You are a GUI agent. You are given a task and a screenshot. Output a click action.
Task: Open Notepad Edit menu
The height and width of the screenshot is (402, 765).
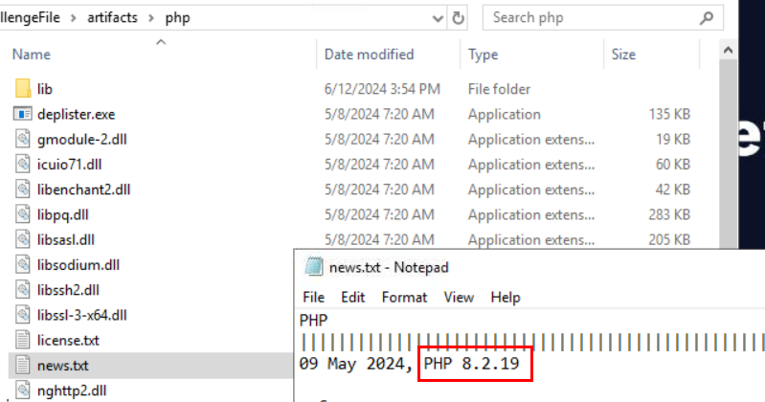(352, 297)
